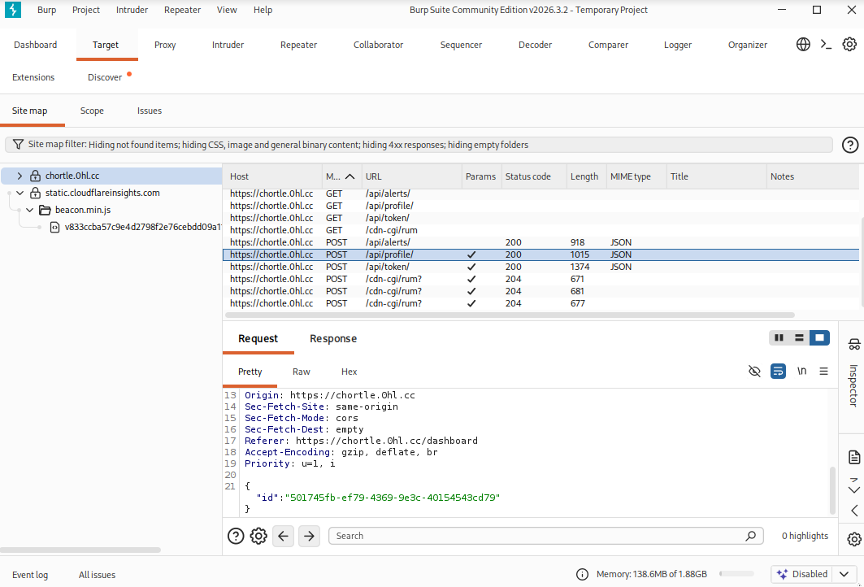Click the left chevron in the side panel
Image resolution: width=864 pixels, height=587 pixels.
(854, 511)
